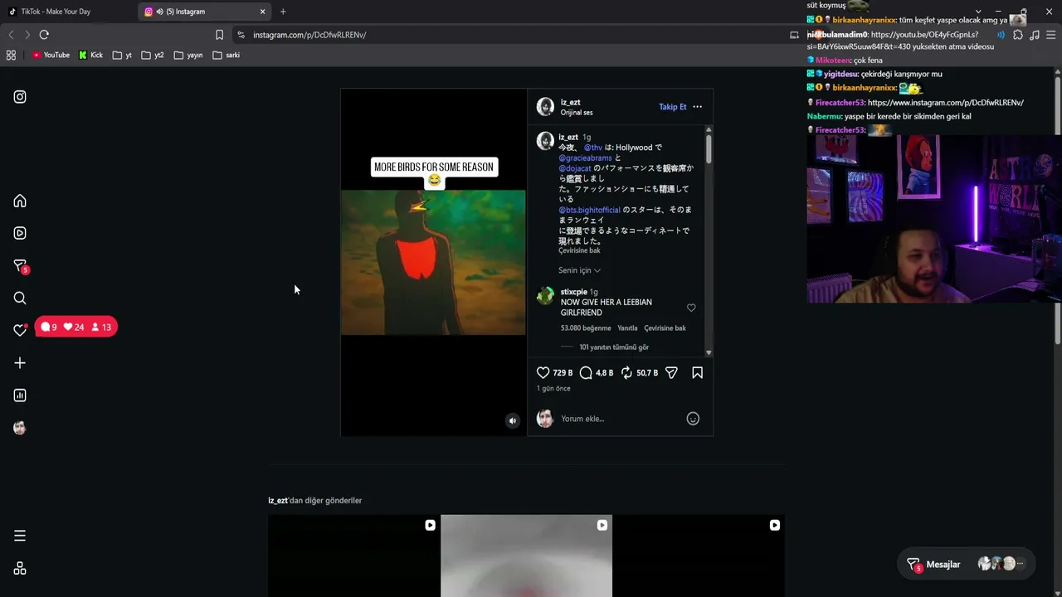Open the Meta apps grid icon
1062x597 pixels.
pyautogui.click(x=20, y=568)
